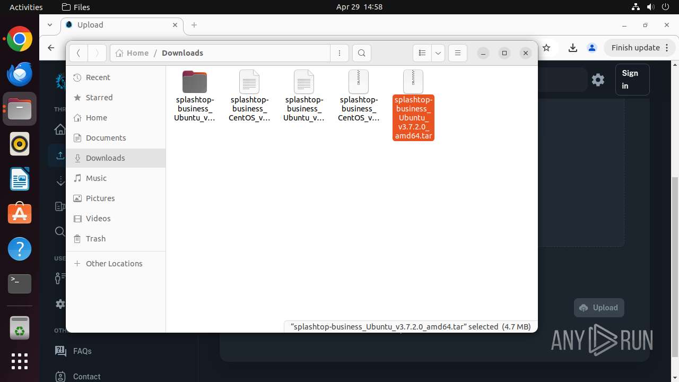Open Chrome downloads icon

pyautogui.click(x=573, y=48)
